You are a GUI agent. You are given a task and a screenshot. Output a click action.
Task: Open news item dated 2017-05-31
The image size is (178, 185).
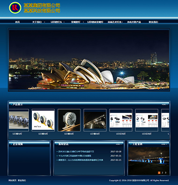(75, 156)
